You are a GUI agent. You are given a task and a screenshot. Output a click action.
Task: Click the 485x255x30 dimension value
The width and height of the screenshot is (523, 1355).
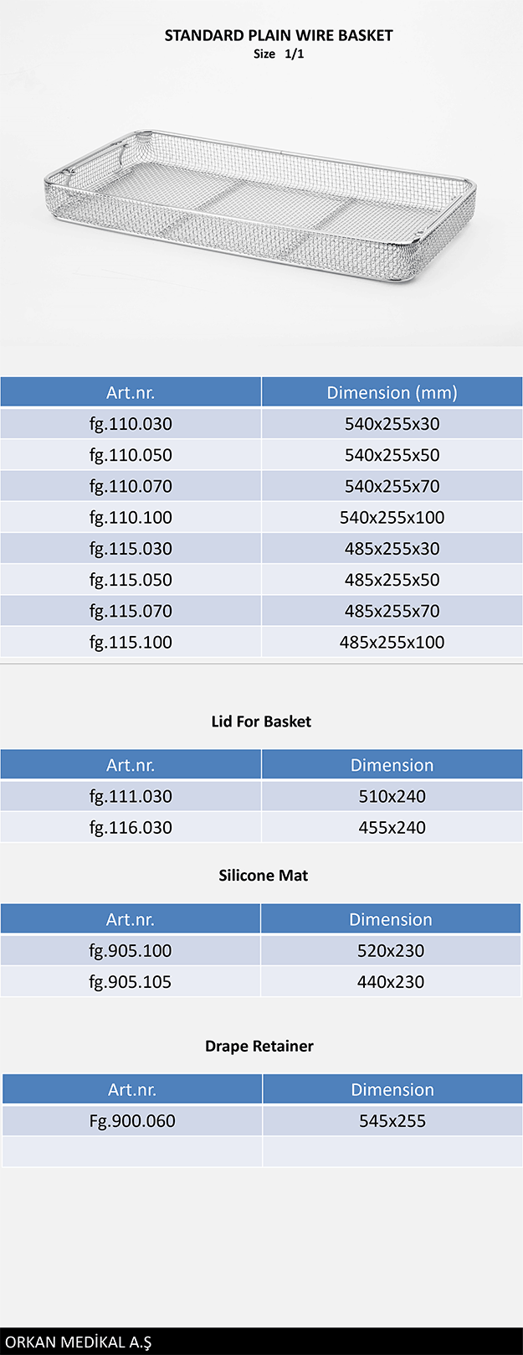(x=392, y=549)
